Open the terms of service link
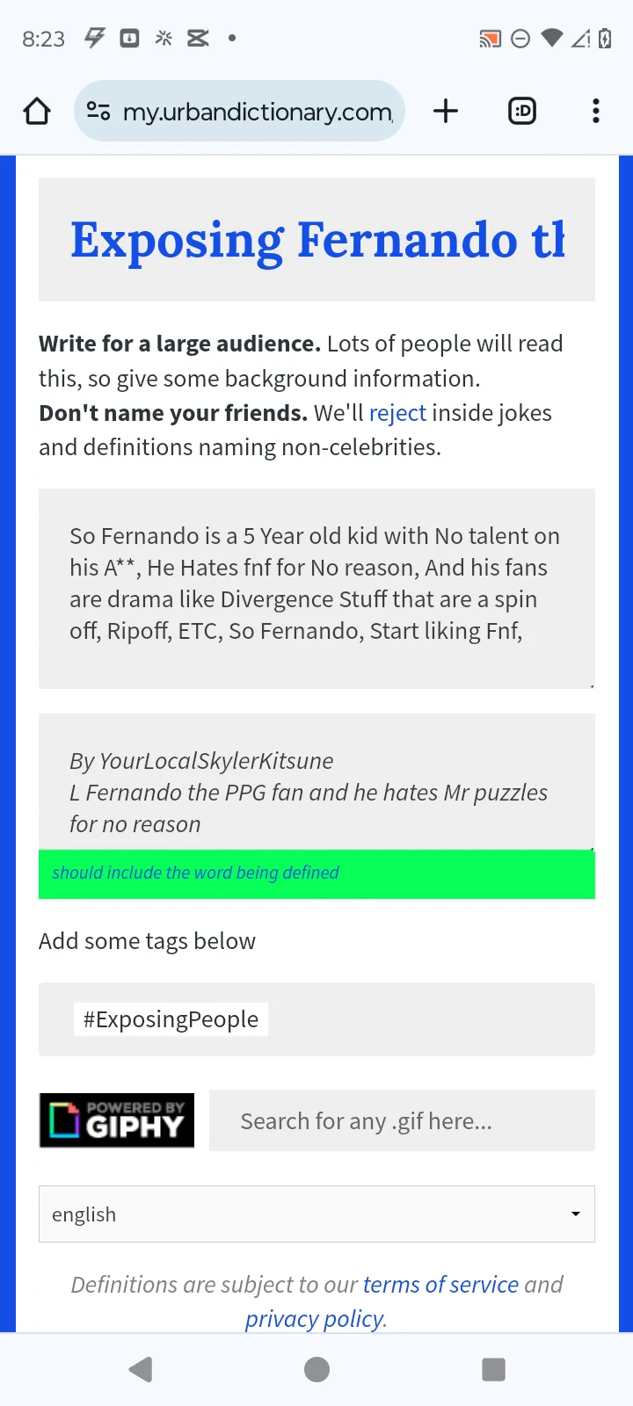The image size is (633, 1406). [440, 1285]
